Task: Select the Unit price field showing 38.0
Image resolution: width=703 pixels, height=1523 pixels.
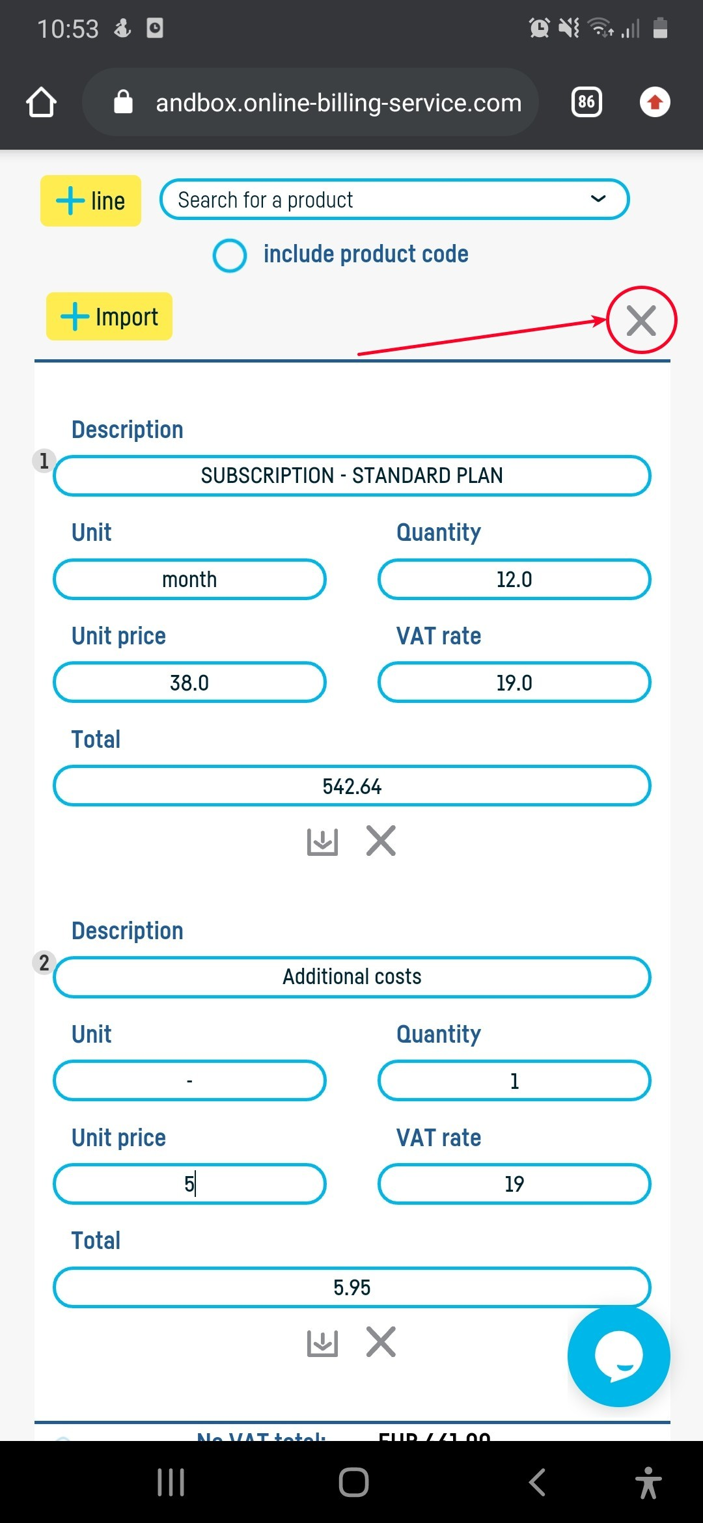Action: (189, 683)
